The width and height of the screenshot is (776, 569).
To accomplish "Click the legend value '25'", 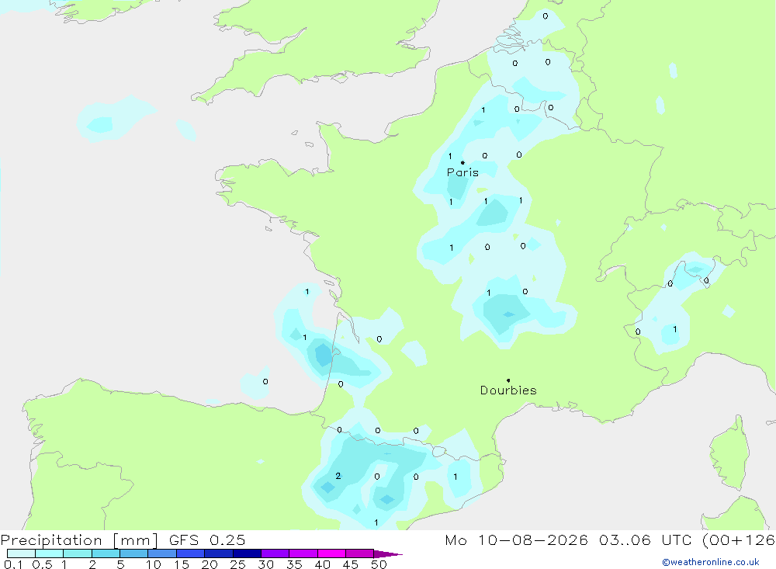I will (237, 564).
